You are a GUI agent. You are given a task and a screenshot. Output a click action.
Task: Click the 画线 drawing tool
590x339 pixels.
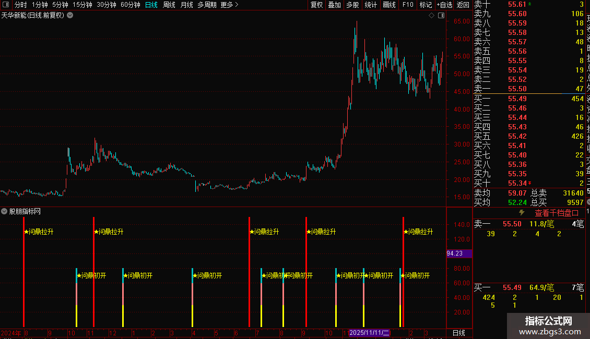tap(389, 5)
